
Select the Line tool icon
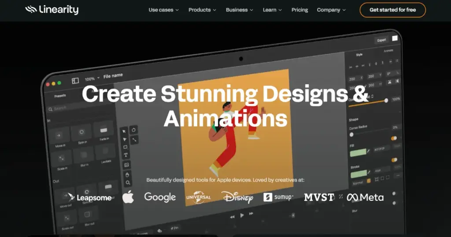coord(134,140)
